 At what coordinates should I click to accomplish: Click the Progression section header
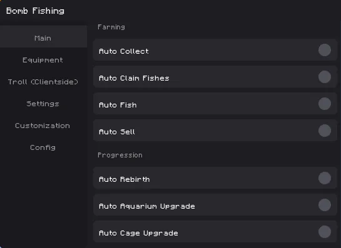(x=120, y=155)
